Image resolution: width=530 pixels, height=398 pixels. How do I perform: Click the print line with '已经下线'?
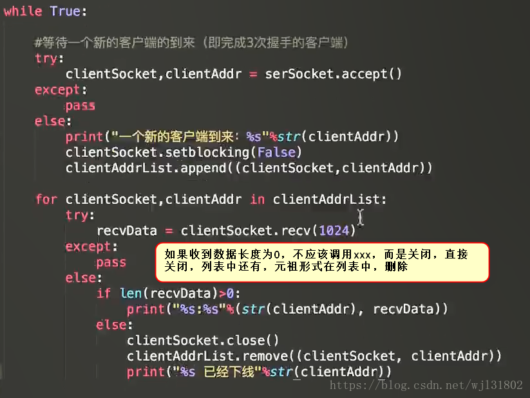pos(259,372)
